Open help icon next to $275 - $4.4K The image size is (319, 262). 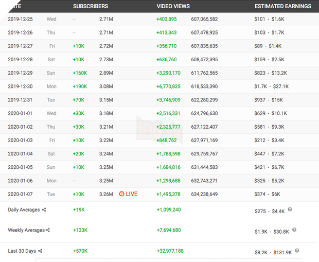290,209
